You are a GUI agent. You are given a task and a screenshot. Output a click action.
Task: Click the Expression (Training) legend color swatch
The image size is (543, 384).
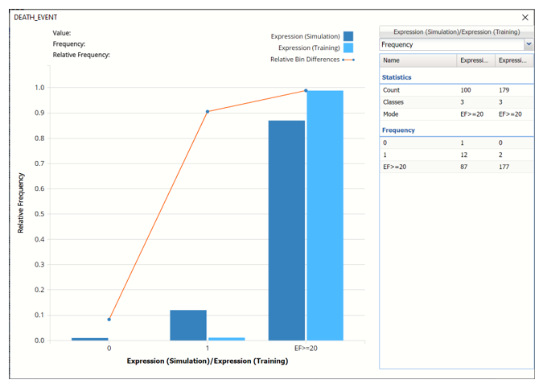pos(348,47)
